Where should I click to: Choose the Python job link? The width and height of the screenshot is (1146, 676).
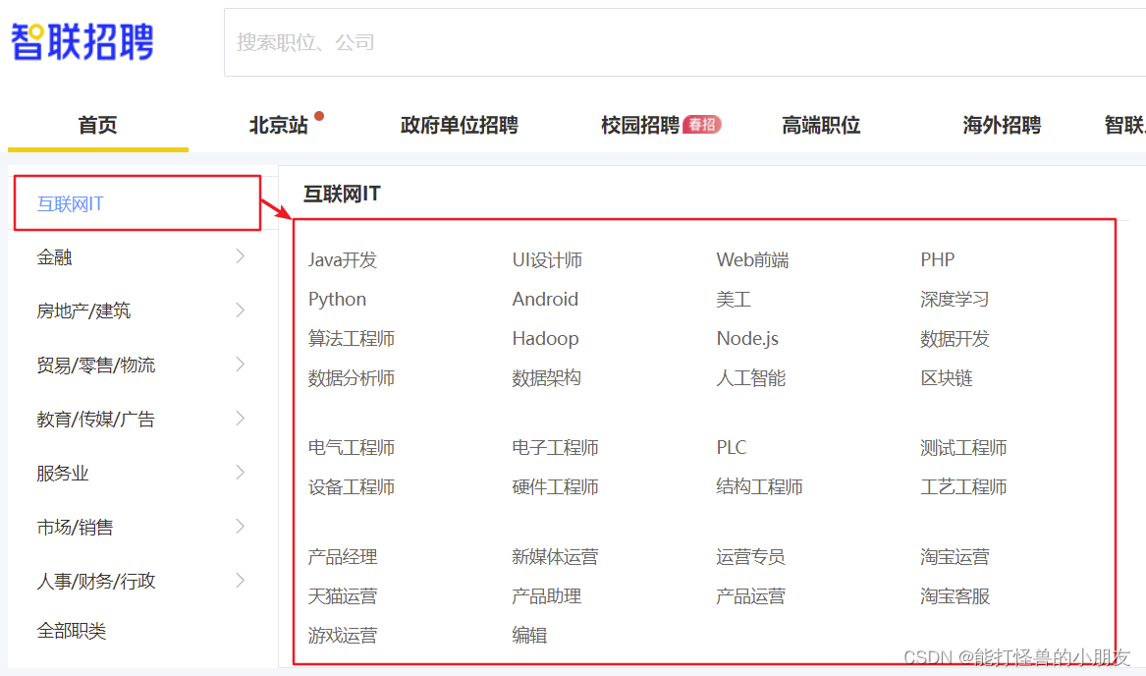[337, 300]
